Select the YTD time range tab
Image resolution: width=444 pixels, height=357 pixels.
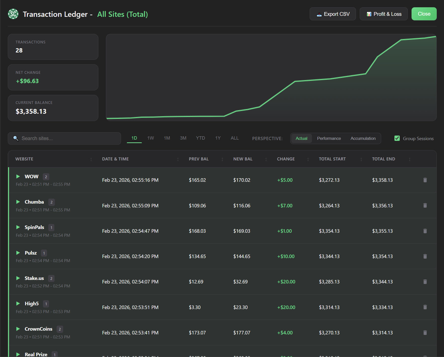[x=200, y=138]
